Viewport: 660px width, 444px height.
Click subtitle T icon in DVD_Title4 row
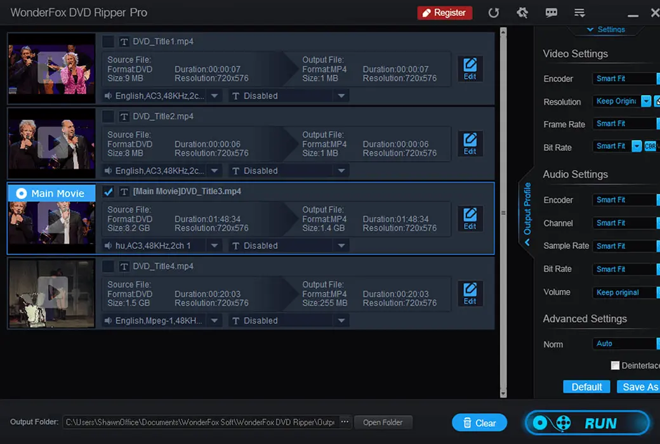(x=235, y=321)
